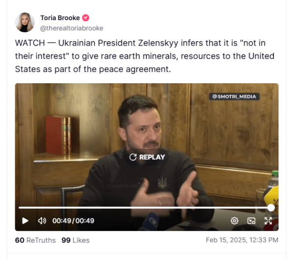
Task: Click the circular replay arrow icon
Action: click(x=133, y=157)
